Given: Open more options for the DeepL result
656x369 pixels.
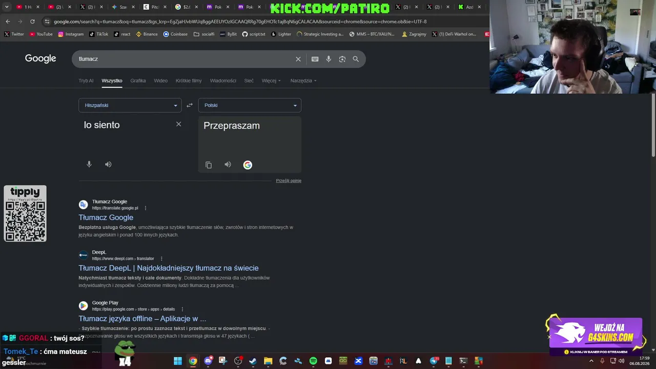Looking at the screenshot, I should [x=161, y=259].
